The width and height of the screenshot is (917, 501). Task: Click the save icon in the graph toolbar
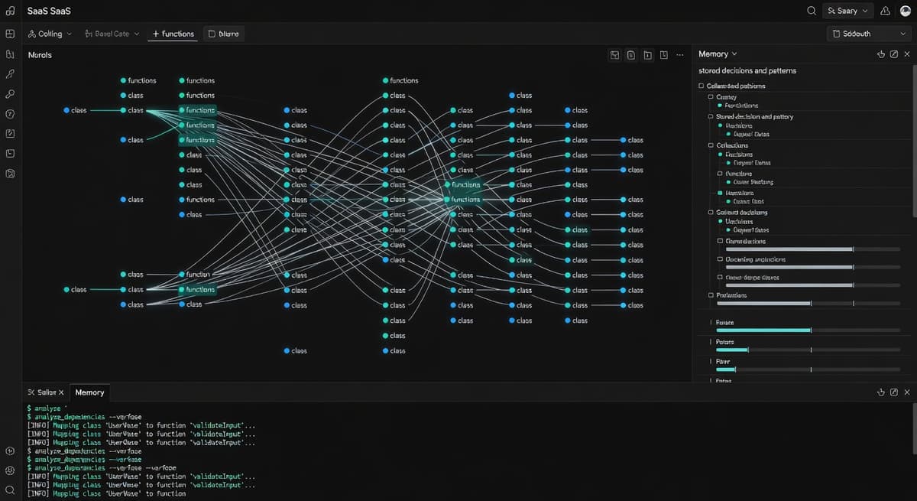[x=614, y=54]
